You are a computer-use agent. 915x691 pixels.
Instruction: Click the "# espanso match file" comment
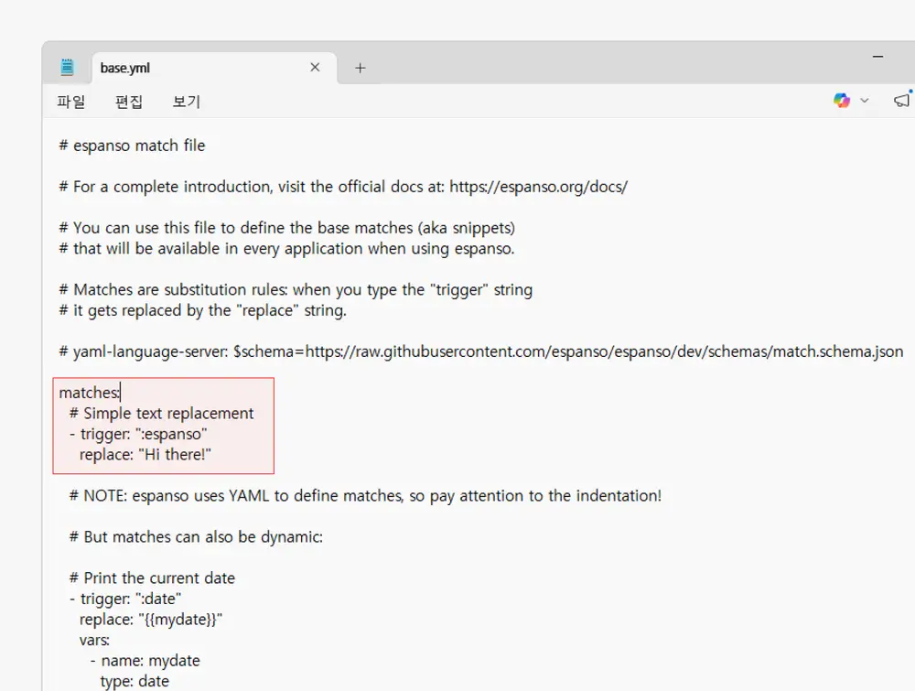(133, 146)
